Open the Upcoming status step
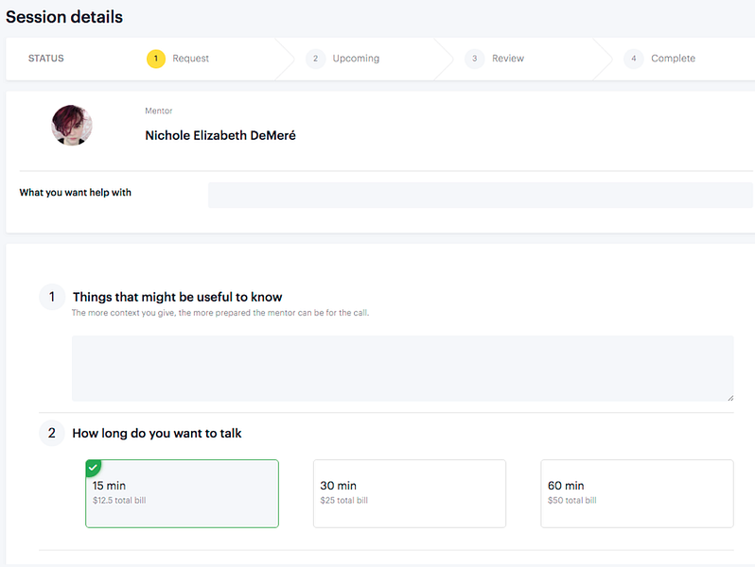Screen dimensions: 755x567 [356, 59]
